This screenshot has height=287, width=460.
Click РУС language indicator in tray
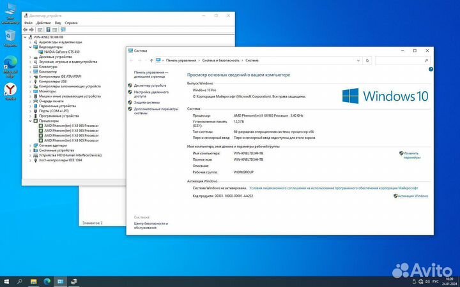click(435, 282)
